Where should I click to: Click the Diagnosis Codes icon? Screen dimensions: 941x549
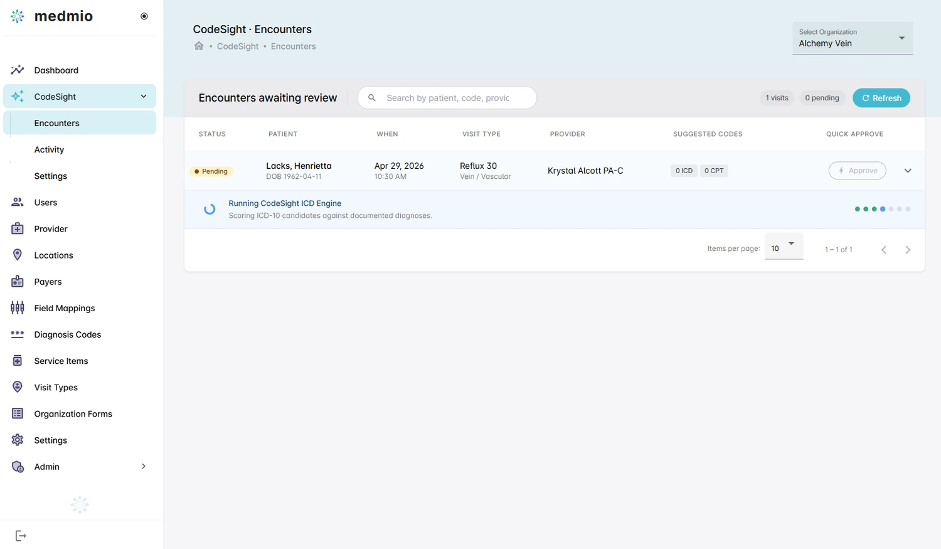click(x=18, y=334)
